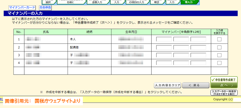Click the 配偶者 relationship cell

tap(89, 47)
